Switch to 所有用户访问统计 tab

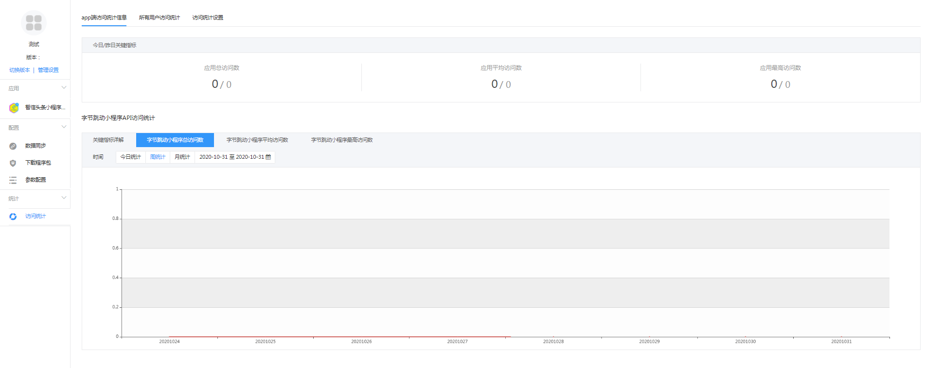tap(160, 17)
